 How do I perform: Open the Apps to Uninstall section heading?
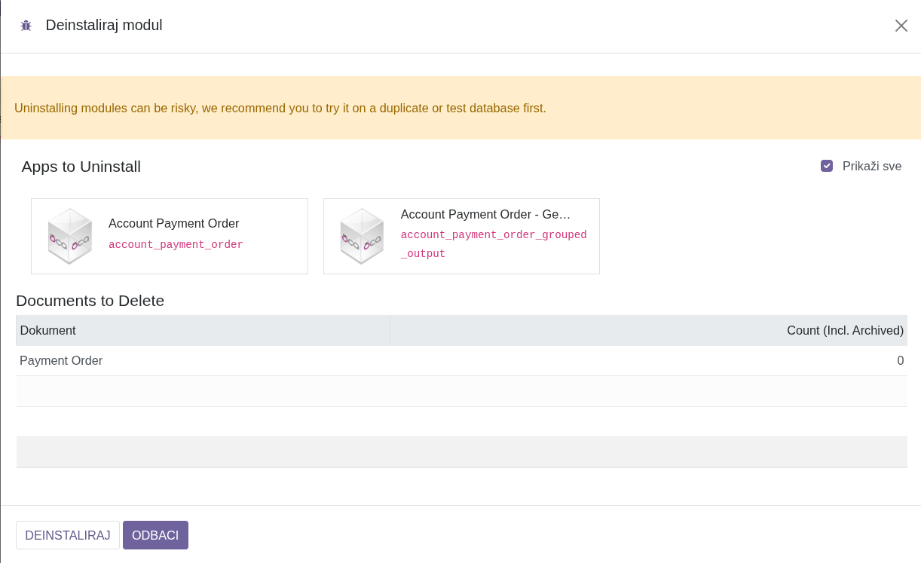tap(81, 167)
